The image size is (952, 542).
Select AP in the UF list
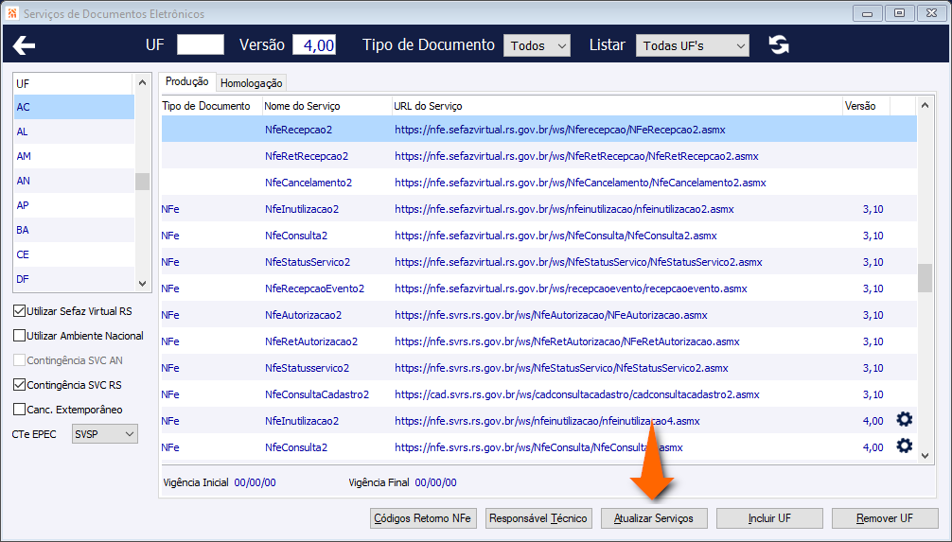74,205
